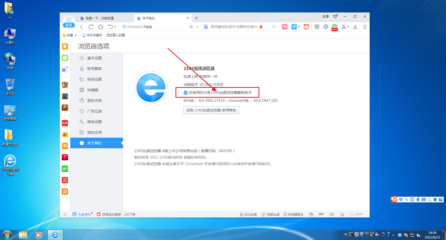
Task: Expand the undo closed tab dropdown arrow
Action: 115,27
